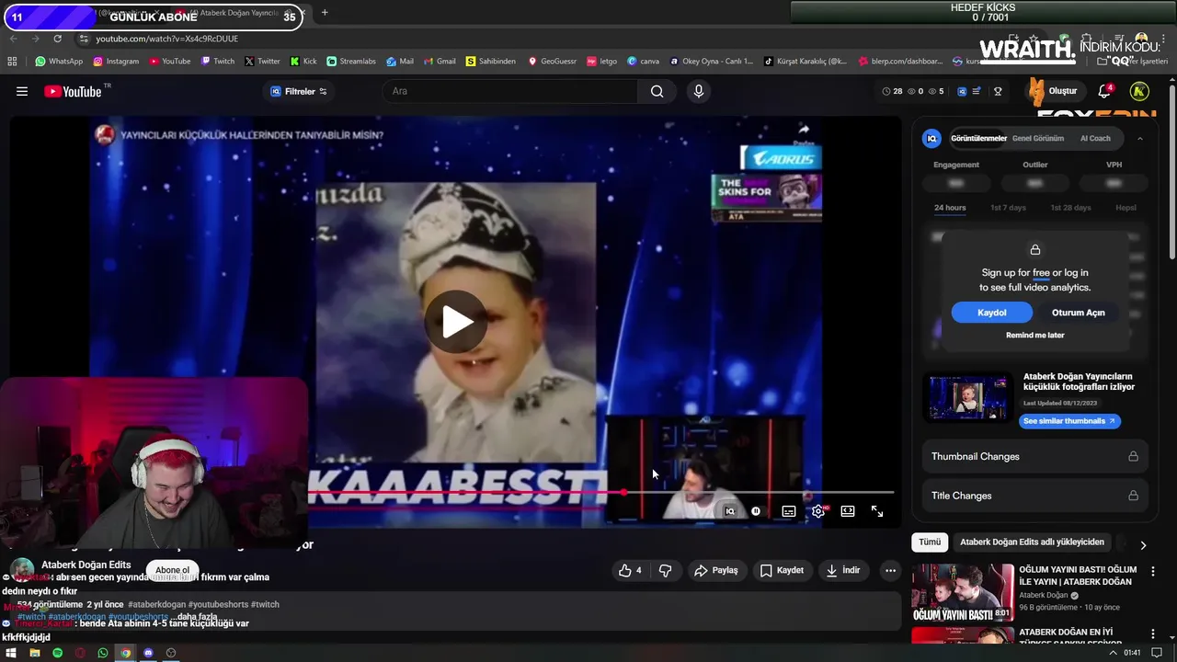Select the 1st 7 days range

click(x=1008, y=208)
